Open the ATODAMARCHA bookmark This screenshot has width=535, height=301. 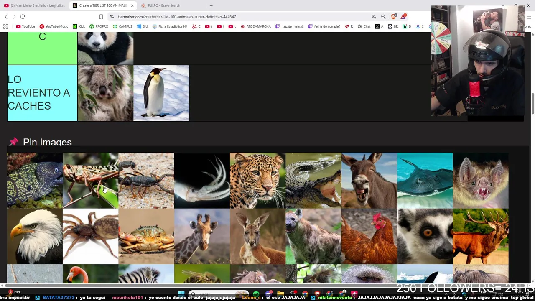[256, 26]
